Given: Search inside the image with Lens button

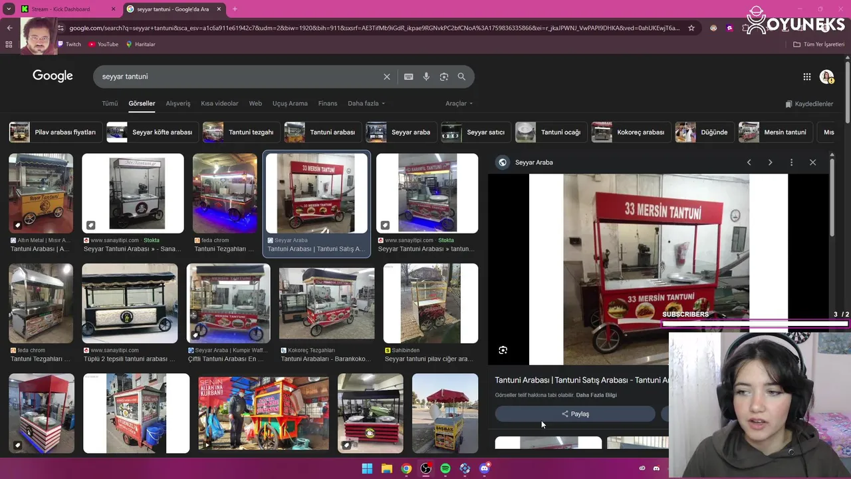Looking at the screenshot, I should 503,350.
